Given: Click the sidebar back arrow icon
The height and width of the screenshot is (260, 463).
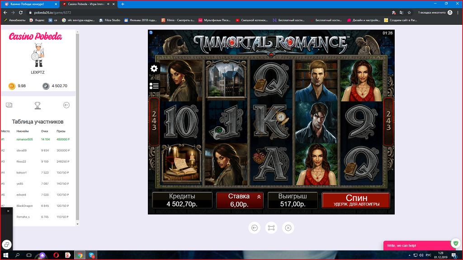Looking at the screenshot, I should point(66,105).
